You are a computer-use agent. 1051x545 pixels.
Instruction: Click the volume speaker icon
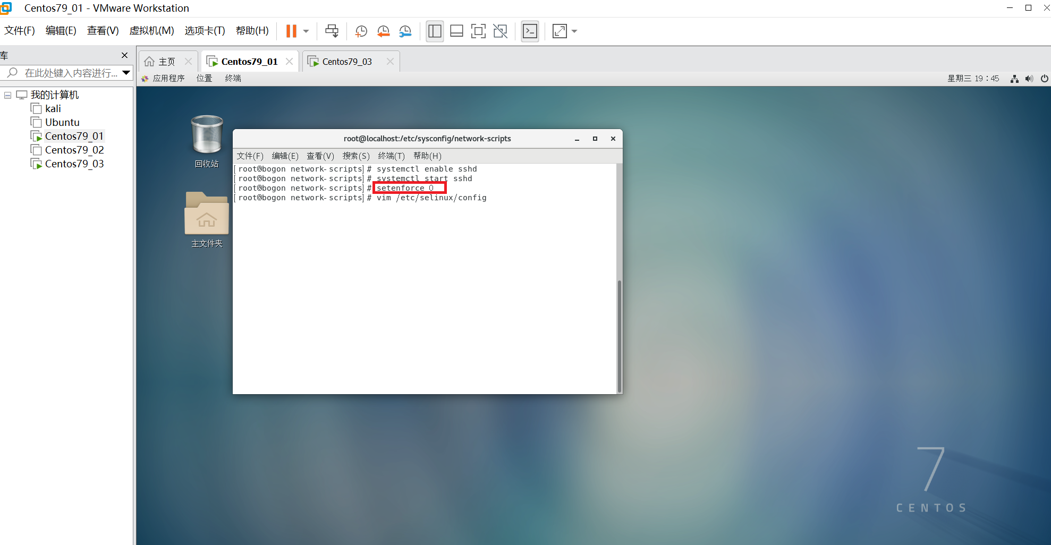(1029, 79)
